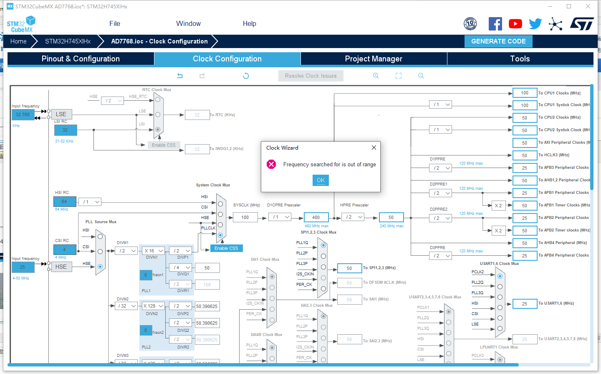Open the YouTube icon link
Viewport: 601px width, 374px height.
515,24
